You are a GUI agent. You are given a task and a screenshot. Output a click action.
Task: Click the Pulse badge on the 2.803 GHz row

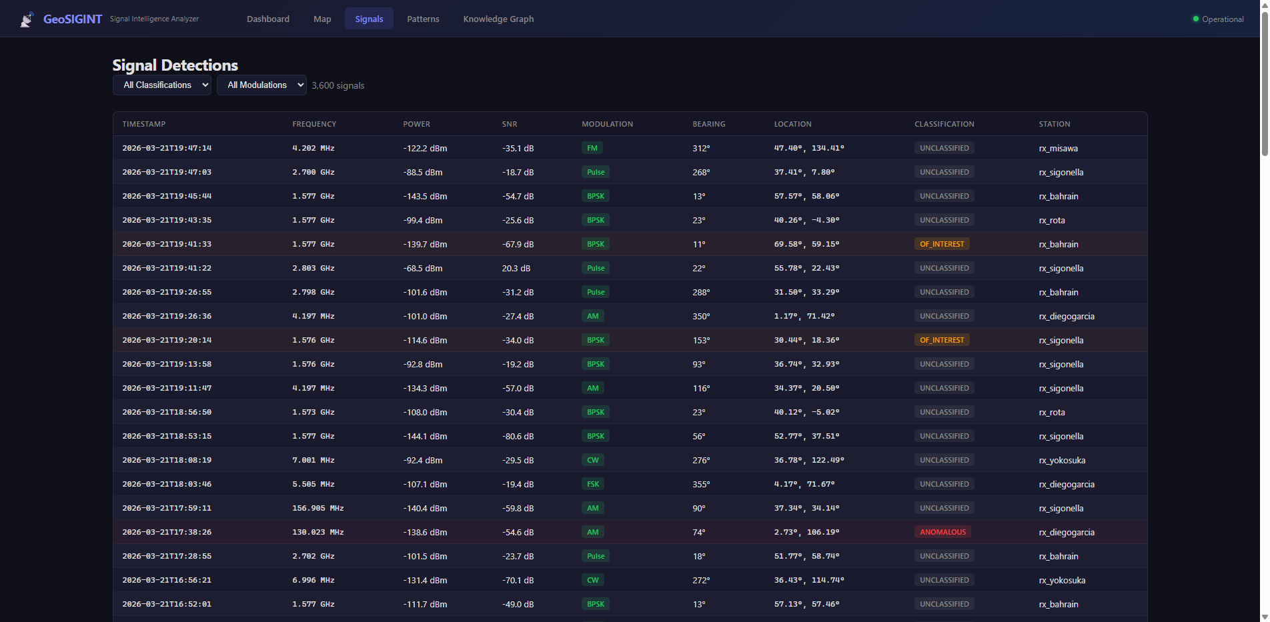click(595, 268)
